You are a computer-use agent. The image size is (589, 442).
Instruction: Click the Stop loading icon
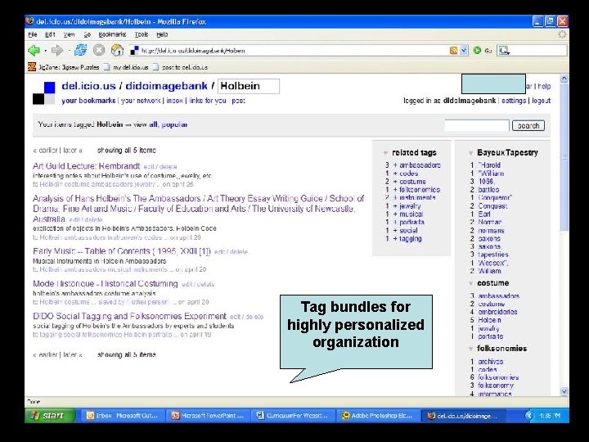pyautogui.click(x=99, y=50)
